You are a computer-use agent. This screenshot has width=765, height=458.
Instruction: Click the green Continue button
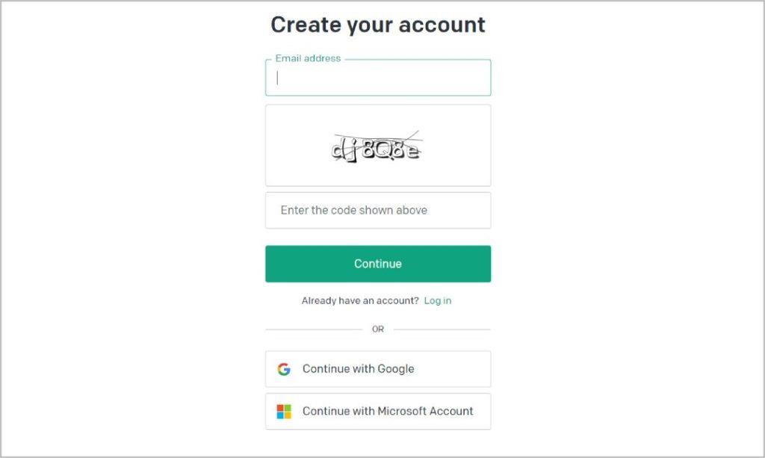tap(378, 264)
